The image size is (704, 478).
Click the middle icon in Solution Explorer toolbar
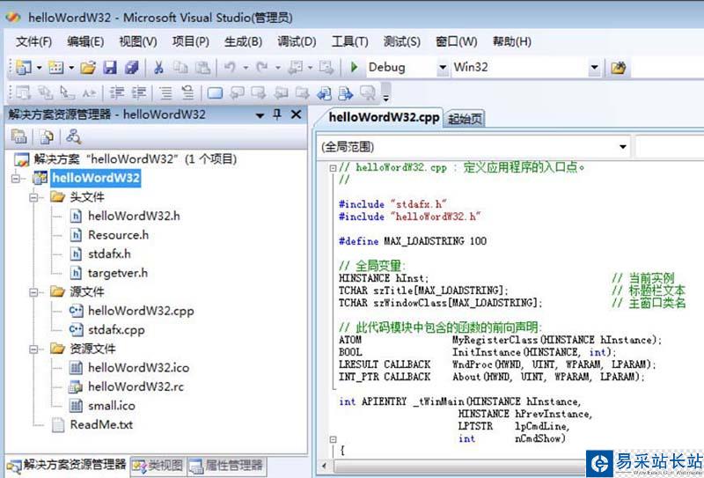click(47, 136)
